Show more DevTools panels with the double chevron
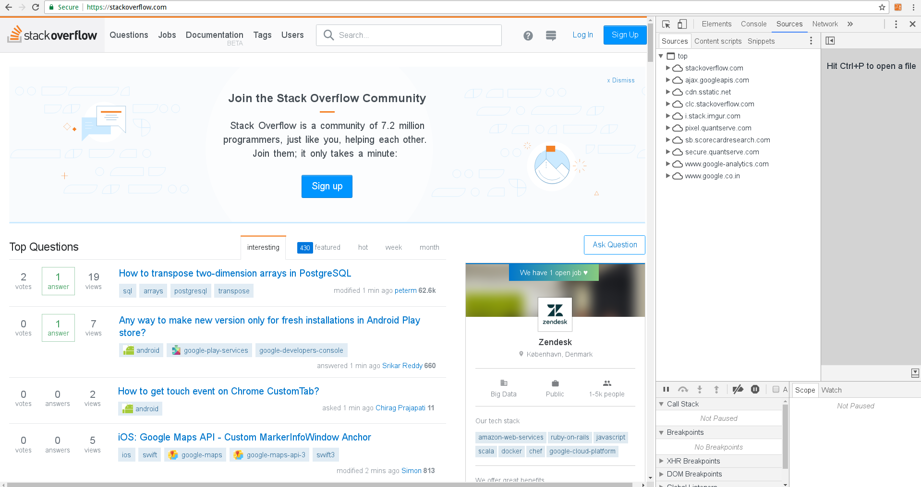 pyautogui.click(x=850, y=24)
